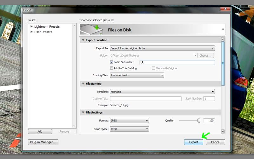The width and height of the screenshot is (254, 159).
Task: Open the Color Space dropdown showing sRGB
Action: click(130, 129)
